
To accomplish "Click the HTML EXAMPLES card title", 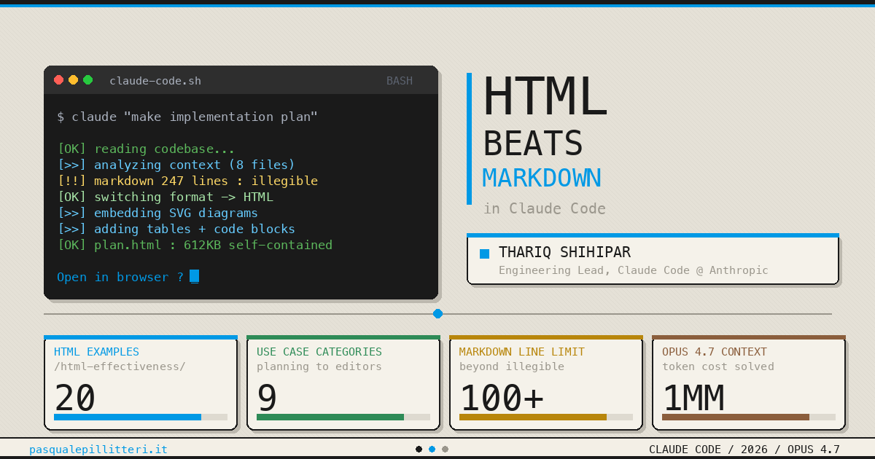I will (96, 352).
